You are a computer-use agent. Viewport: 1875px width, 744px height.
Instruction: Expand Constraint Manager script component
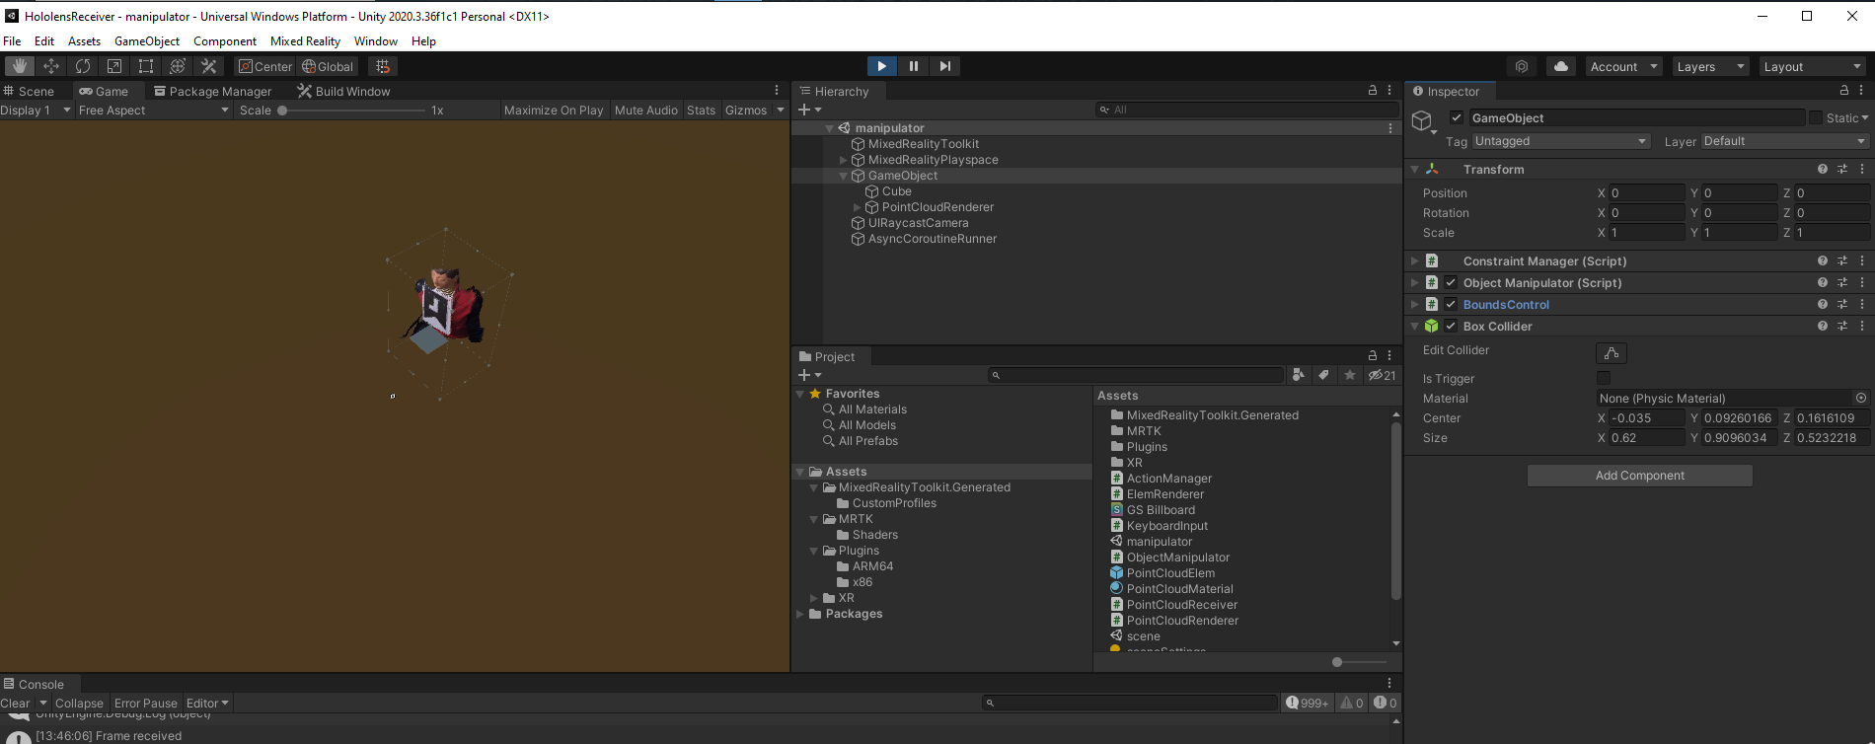(1414, 261)
